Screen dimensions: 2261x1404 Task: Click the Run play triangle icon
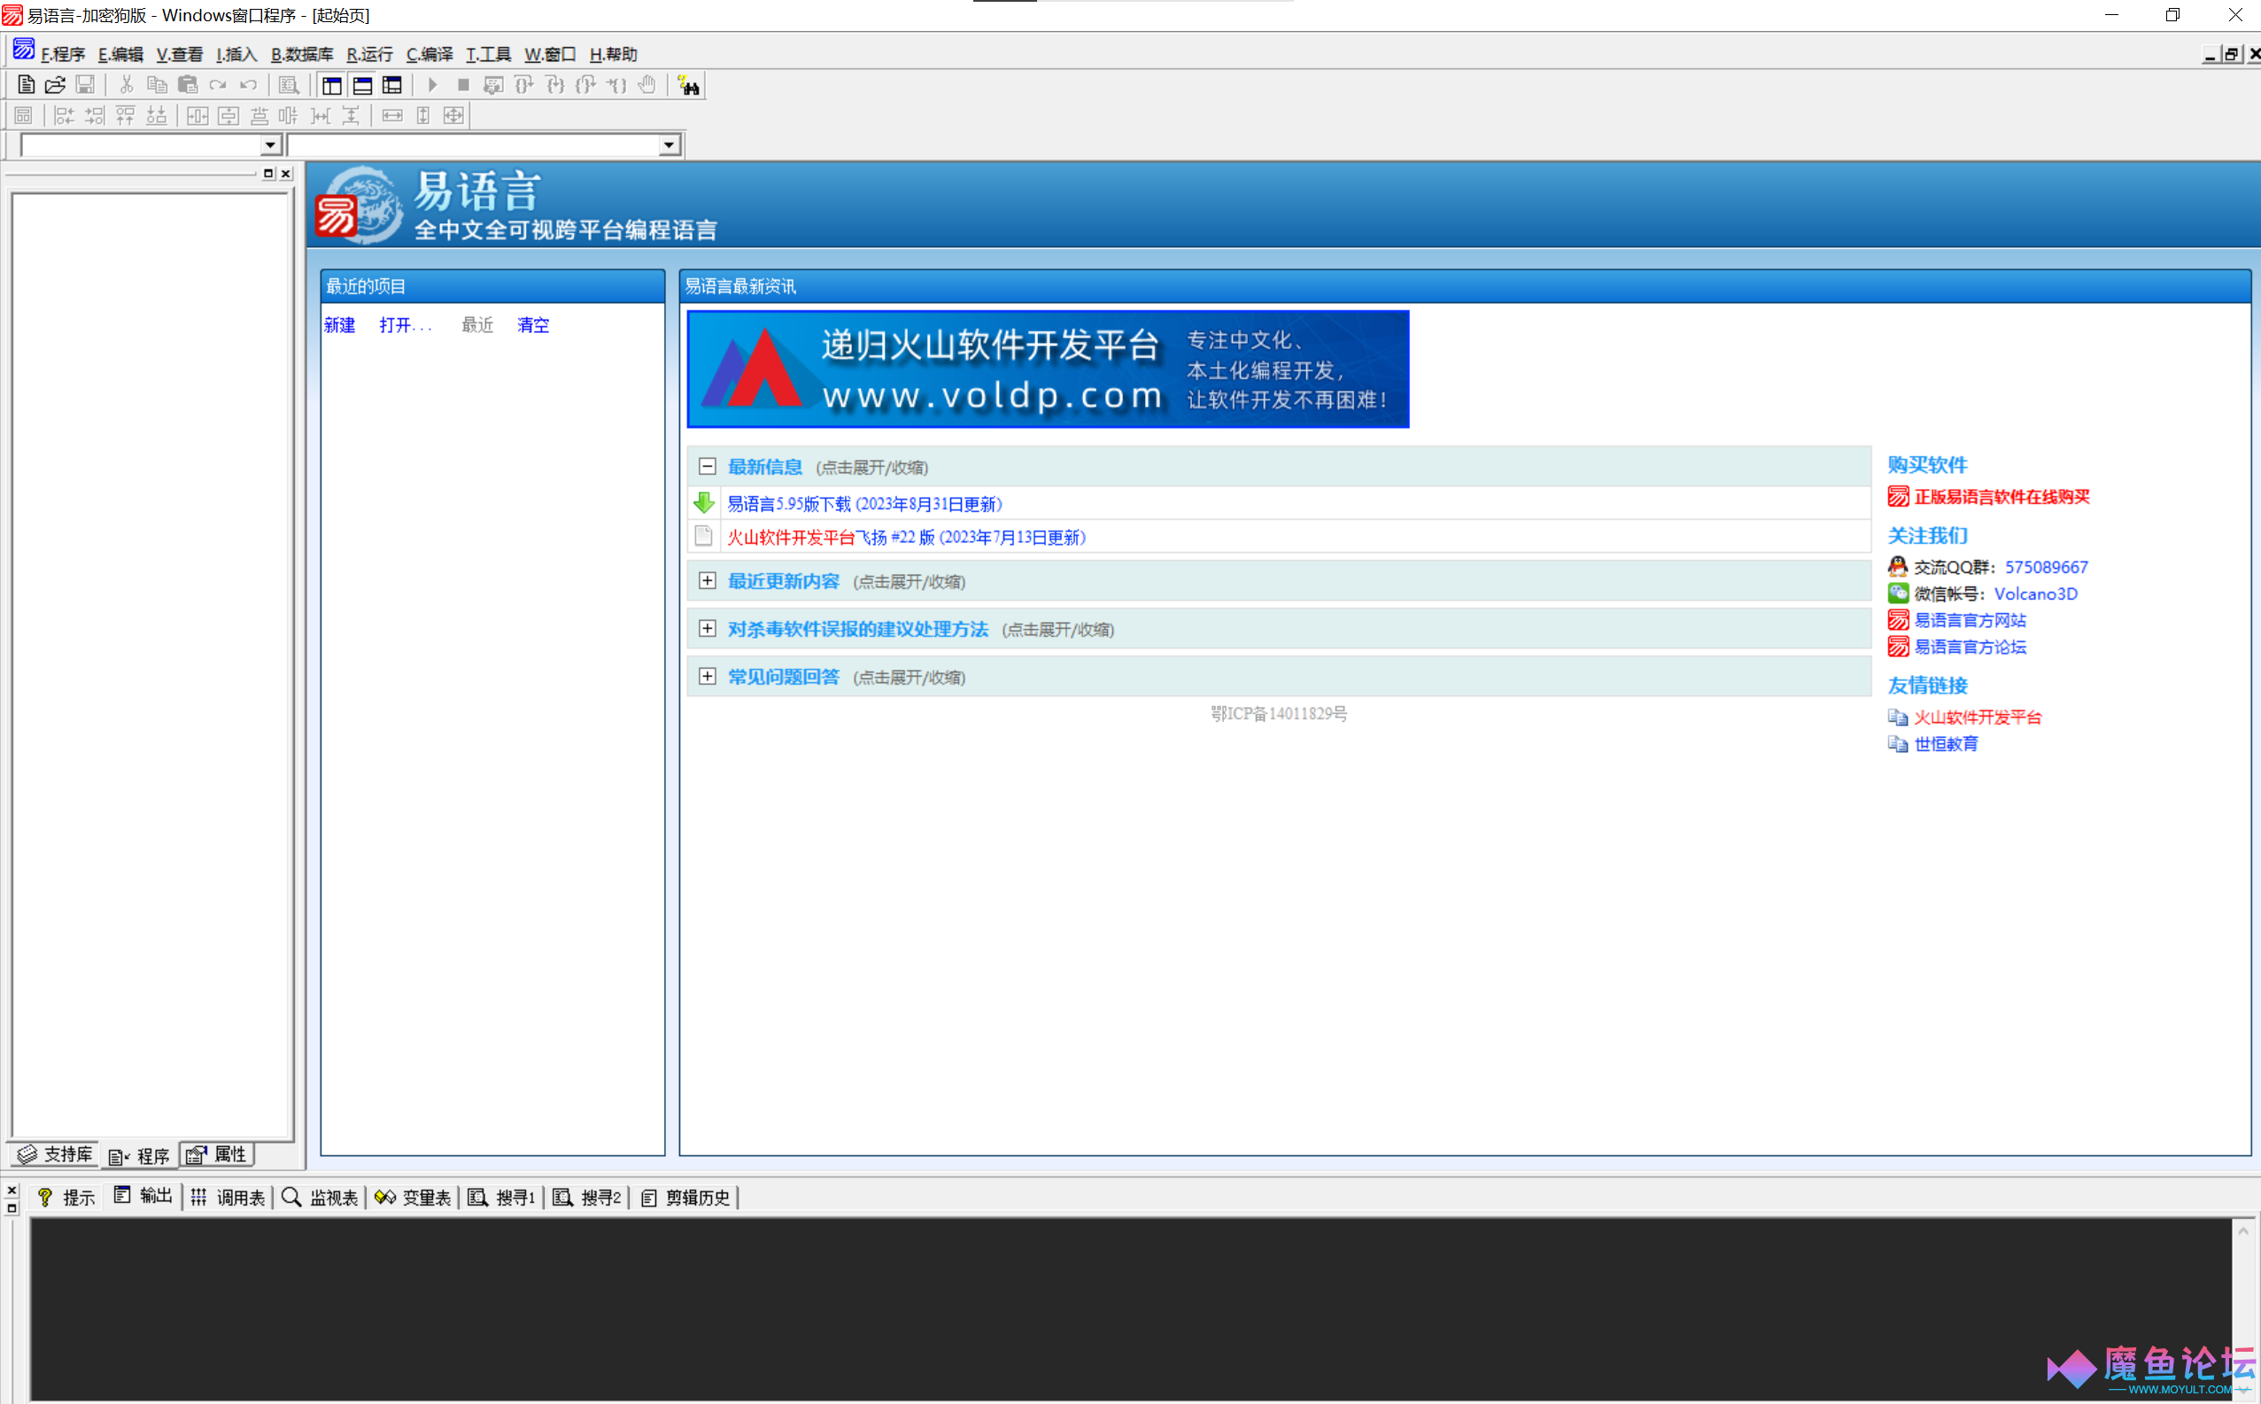click(x=432, y=85)
